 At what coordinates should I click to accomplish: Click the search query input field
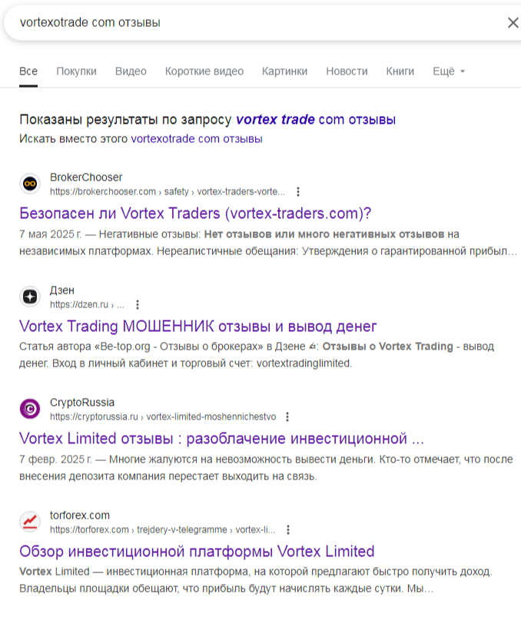tap(246, 23)
